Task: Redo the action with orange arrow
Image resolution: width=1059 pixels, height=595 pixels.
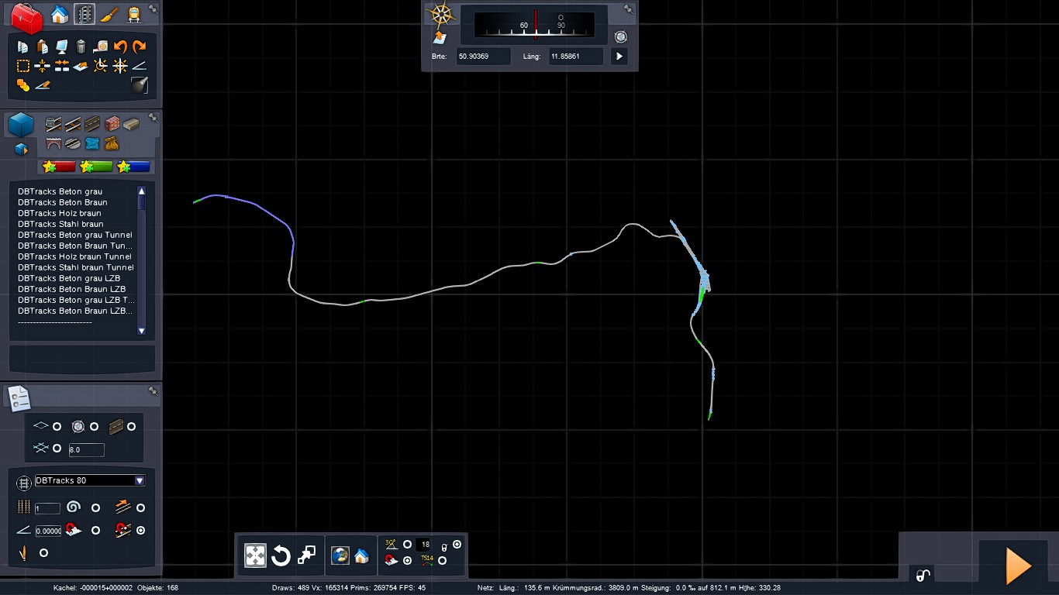Action: click(140, 46)
